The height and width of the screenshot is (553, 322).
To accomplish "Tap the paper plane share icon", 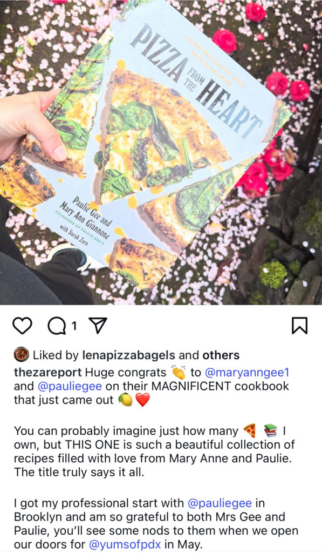I will (97, 326).
